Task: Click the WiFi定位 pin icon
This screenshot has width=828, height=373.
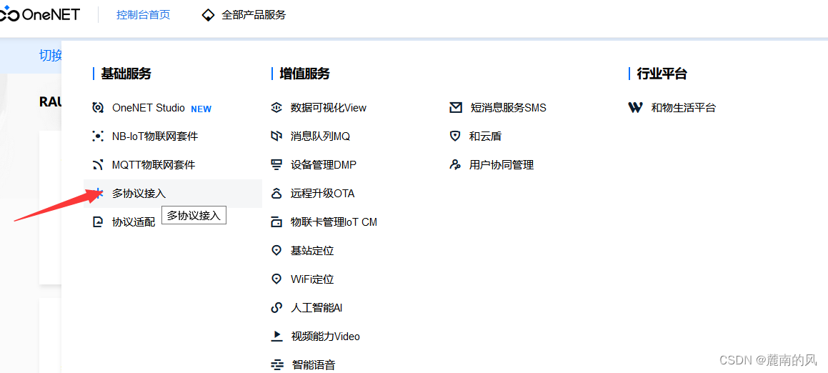Action: (276, 279)
